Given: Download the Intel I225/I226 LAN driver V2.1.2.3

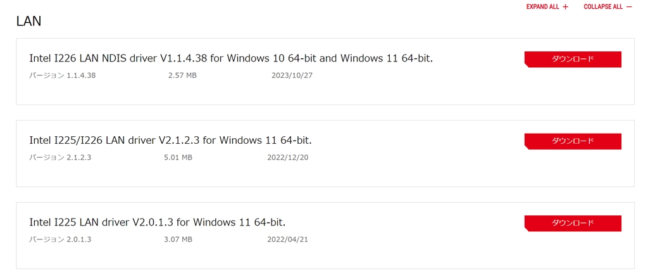Looking at the screenshot, I should [573, 141].
